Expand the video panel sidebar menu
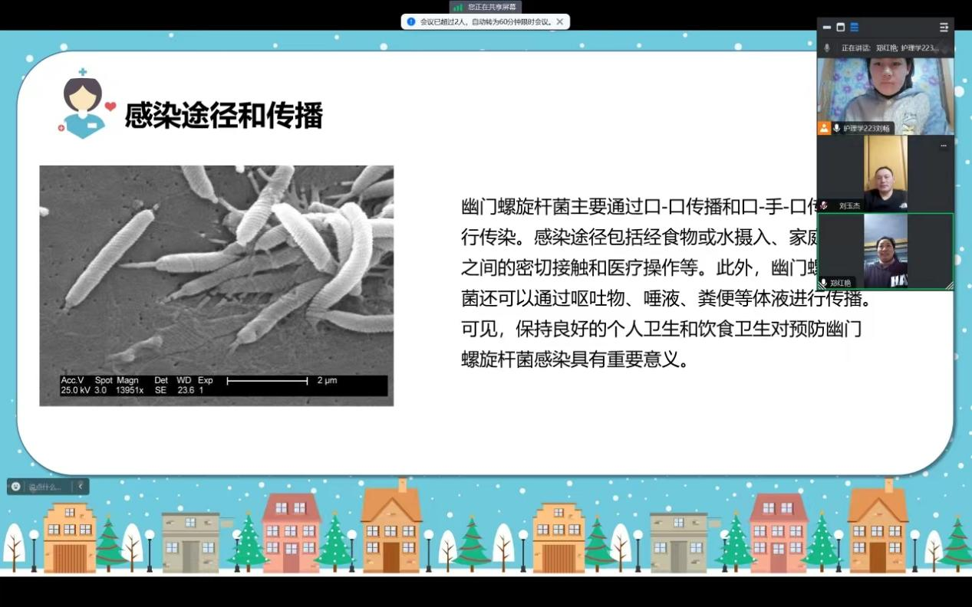Screen dimensions: 972x607 [944, 28]
